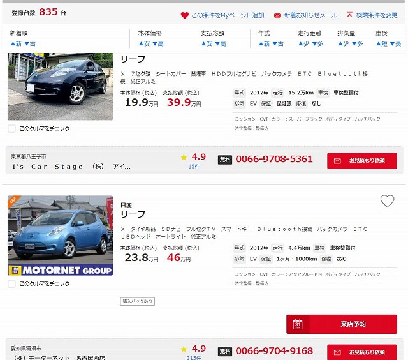Click the change search conditions arrow icon

click(x=349, y=15)
